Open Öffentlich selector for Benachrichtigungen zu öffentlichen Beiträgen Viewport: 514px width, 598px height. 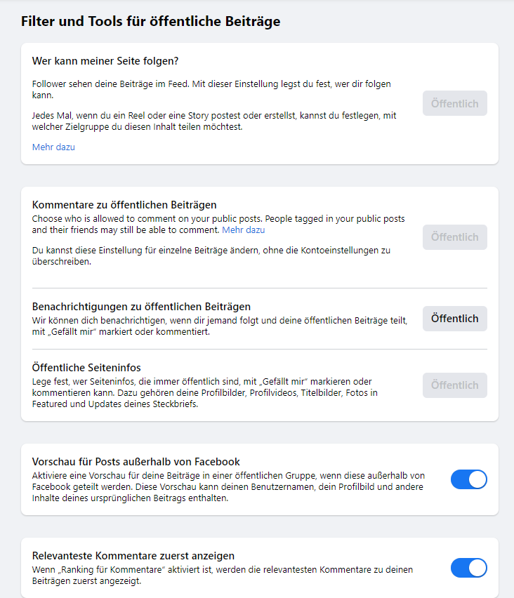(454, 319)
